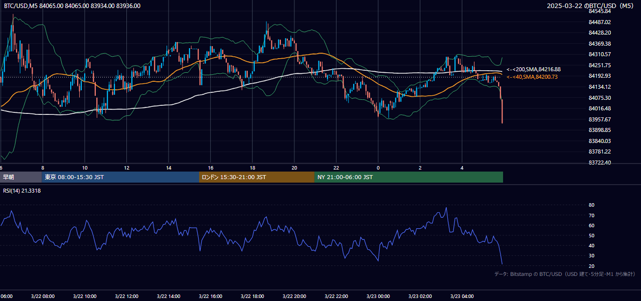Click the hour tick 22 under the price chart
641x301 pixels.
coord(337,168)
